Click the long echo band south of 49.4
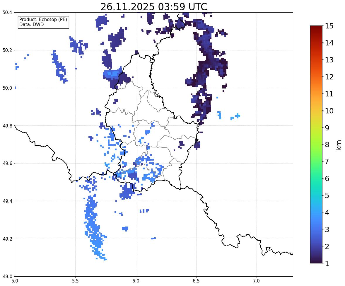This screenshot has width=345, height=286. point(95,228)
